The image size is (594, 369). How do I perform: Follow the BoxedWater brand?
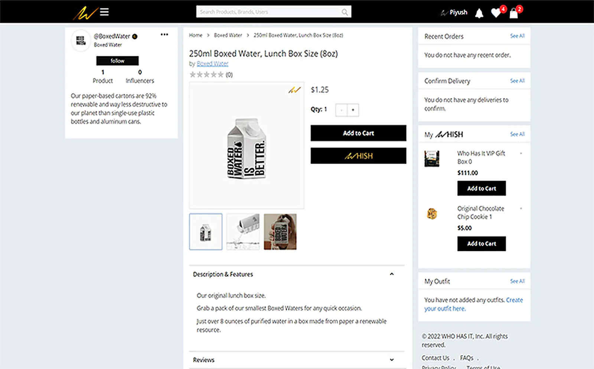coord(117,61)
